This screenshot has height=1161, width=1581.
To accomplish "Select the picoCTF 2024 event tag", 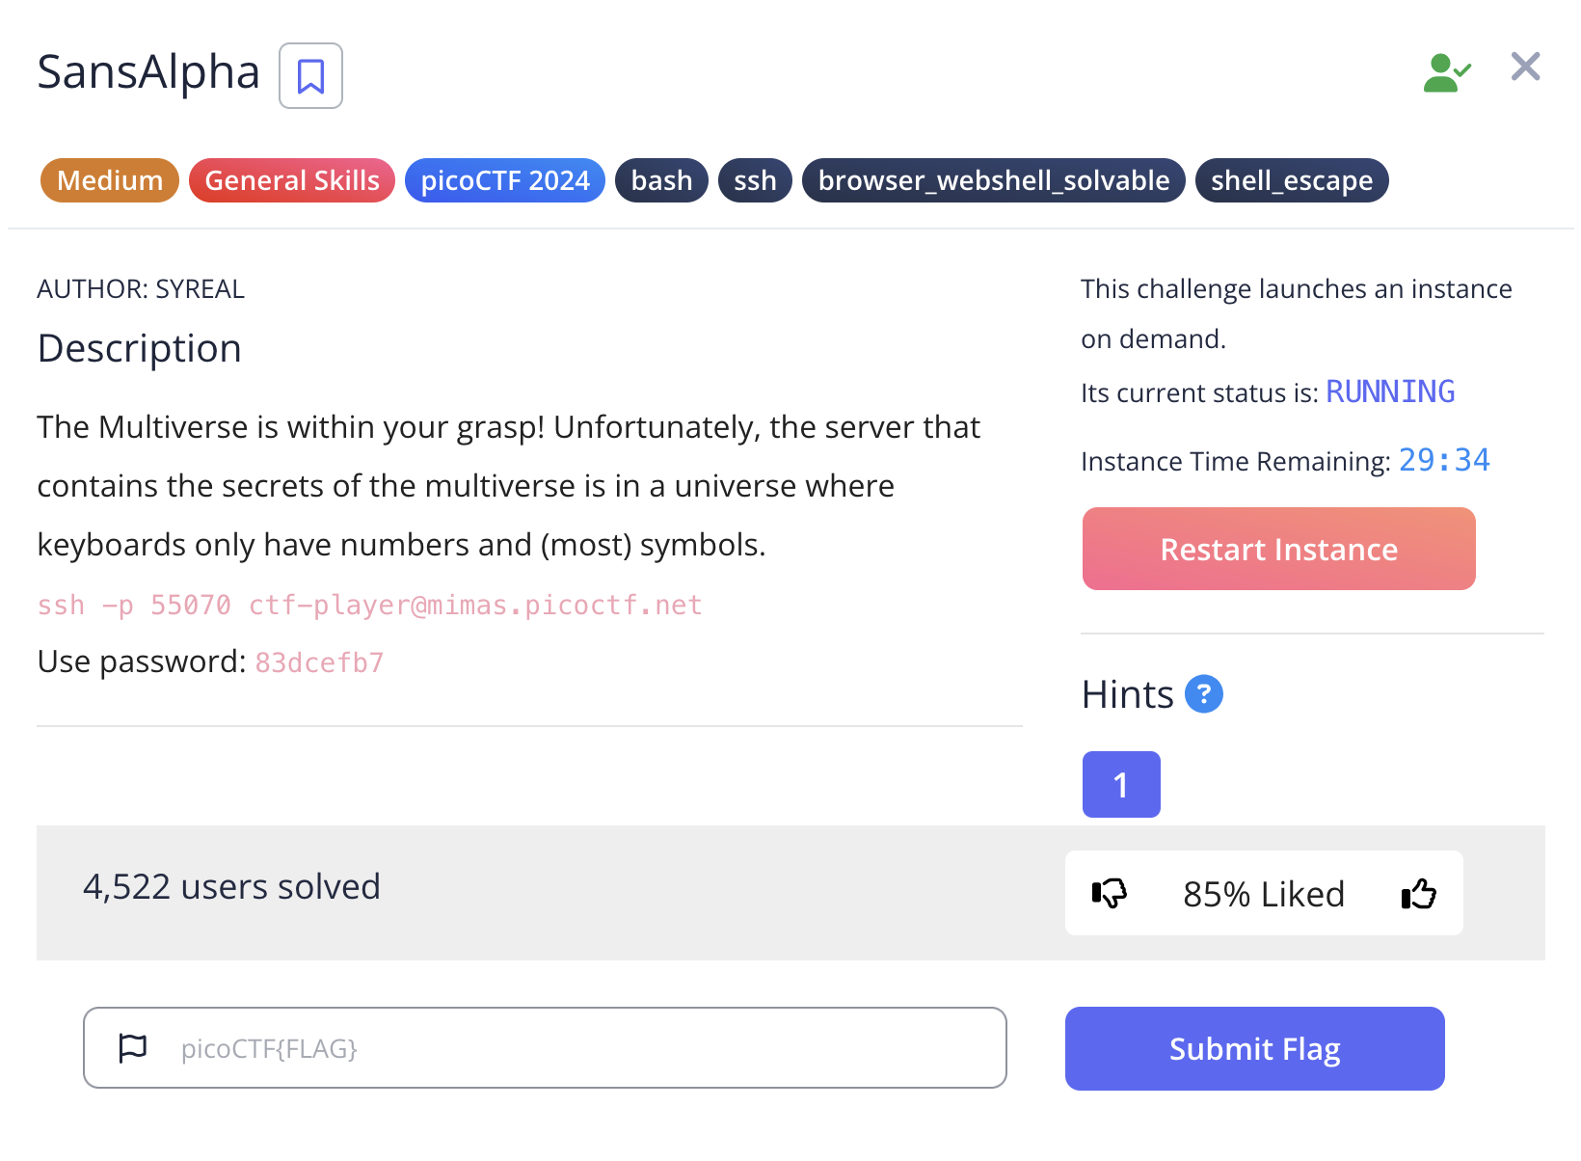I will click(x=505, y=180).
